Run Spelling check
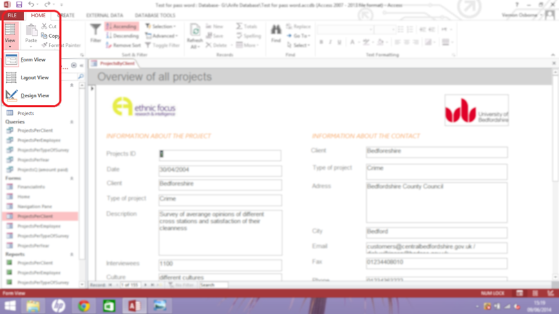The width and height of the screenshot is (559, 314). (x=249, y=36)
